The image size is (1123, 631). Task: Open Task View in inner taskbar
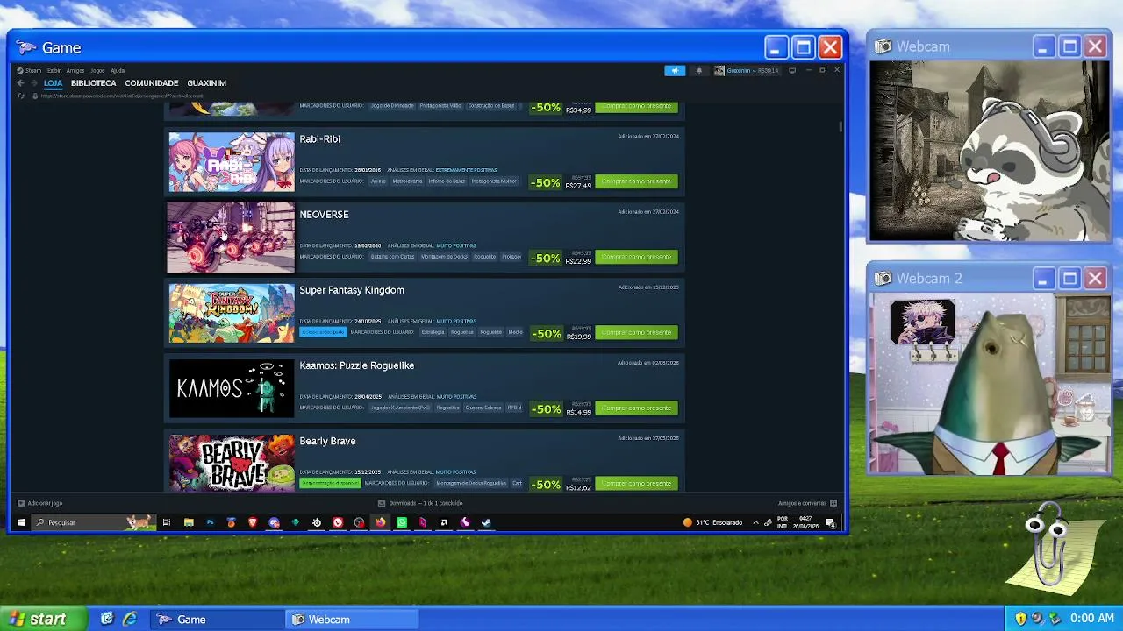point(167,522)
